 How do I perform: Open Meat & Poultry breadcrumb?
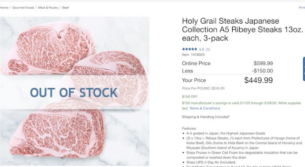coord(48,7)
